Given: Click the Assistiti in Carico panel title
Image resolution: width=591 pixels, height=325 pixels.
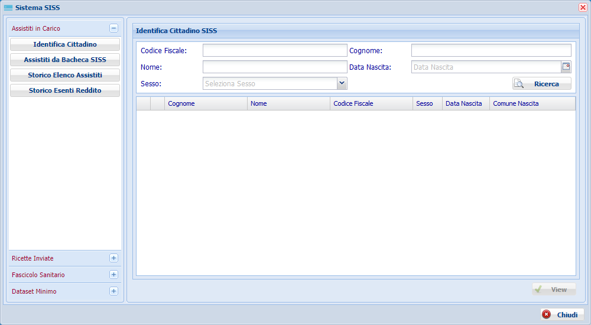Looking at the screenshot, I should pyautogui.click(x=36, y=28).
